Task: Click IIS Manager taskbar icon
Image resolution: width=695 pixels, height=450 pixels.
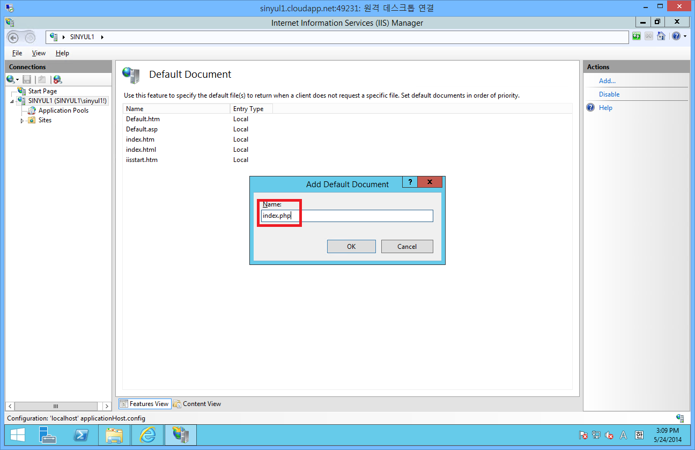Action: click(180, 435)
